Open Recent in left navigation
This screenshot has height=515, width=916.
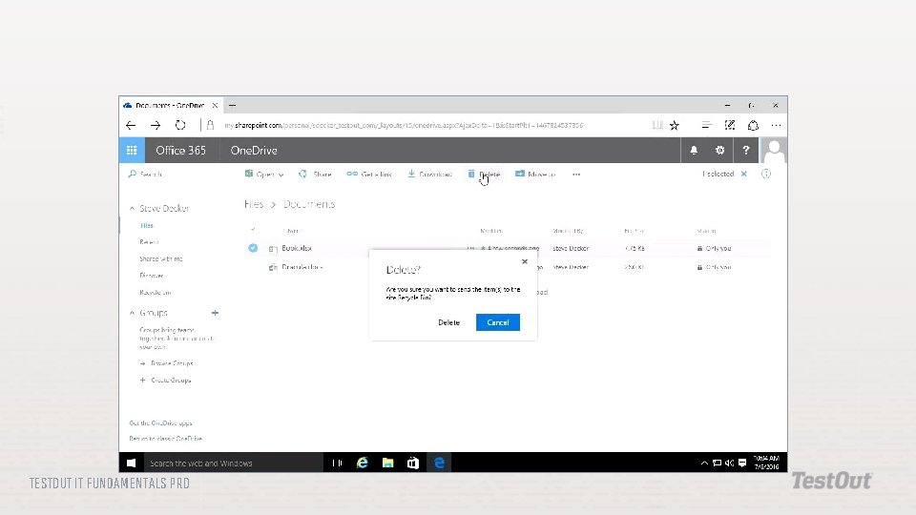pyautogui.click(x=149, y=241)
